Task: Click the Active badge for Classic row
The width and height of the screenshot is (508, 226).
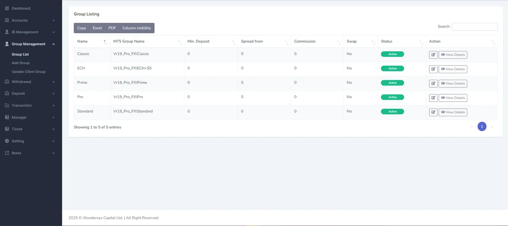Action: pos(392,54)
